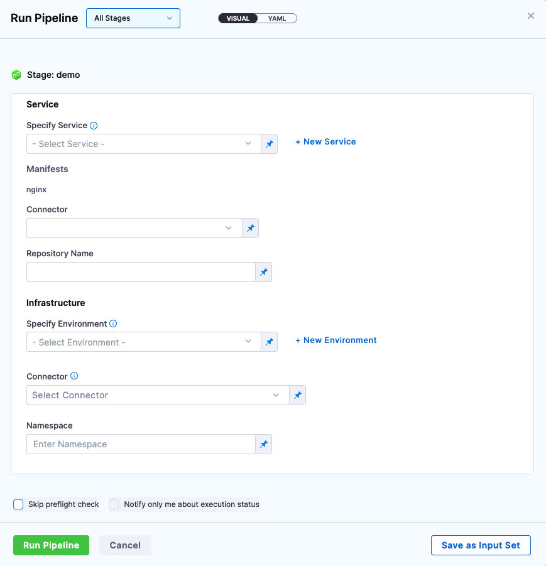Open the Select Service dropdown
Image resolution: width=546 pixels, height=566 pixels.
(143, 144)
